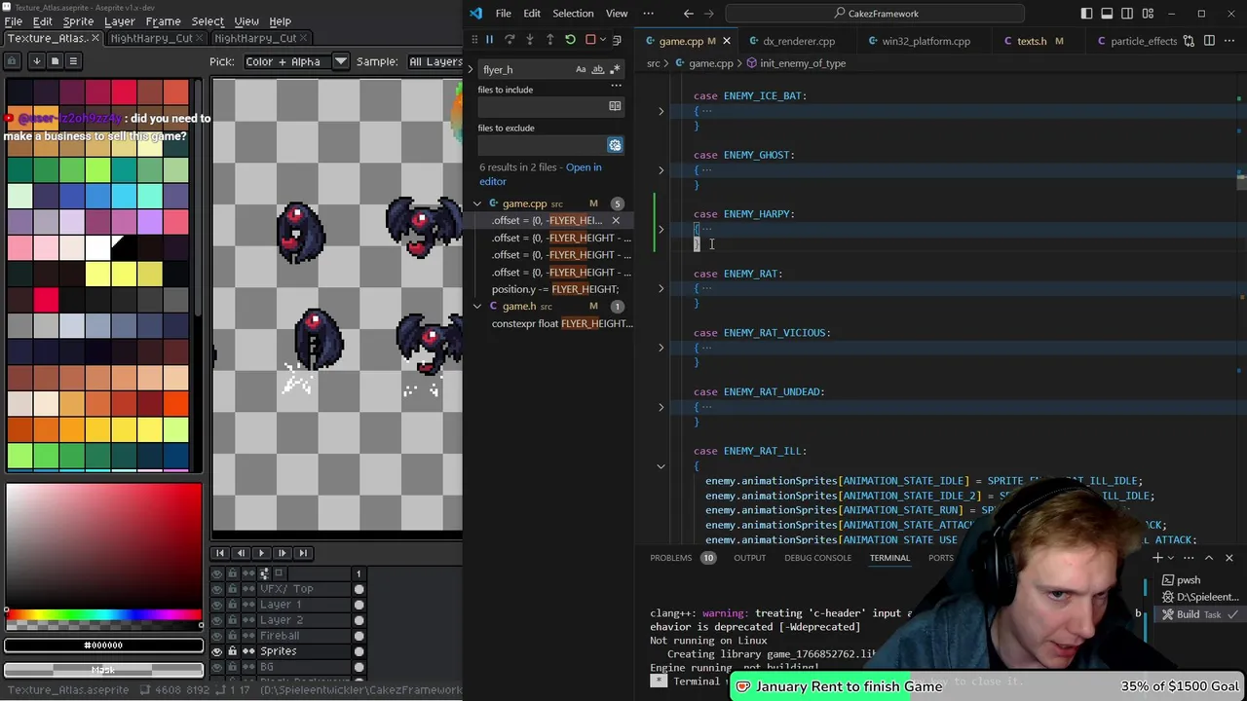1247x701 pixels.
Task: Collapse ENEMY_RAT_ILL code block
Action: [x=661, y=466]
